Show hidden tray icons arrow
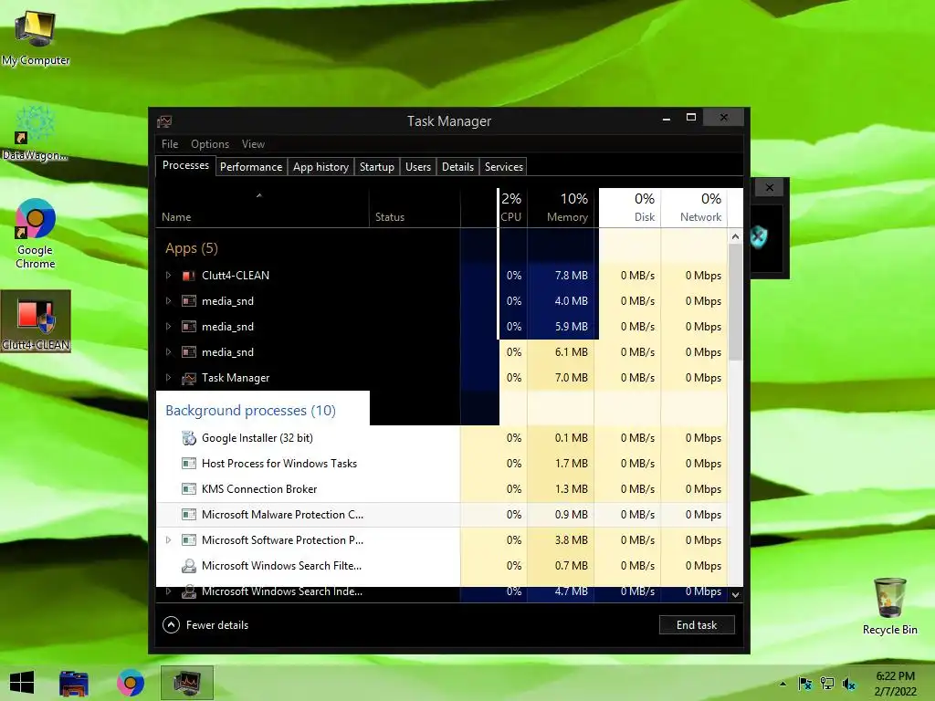935x701 pixels. point(783,684)
